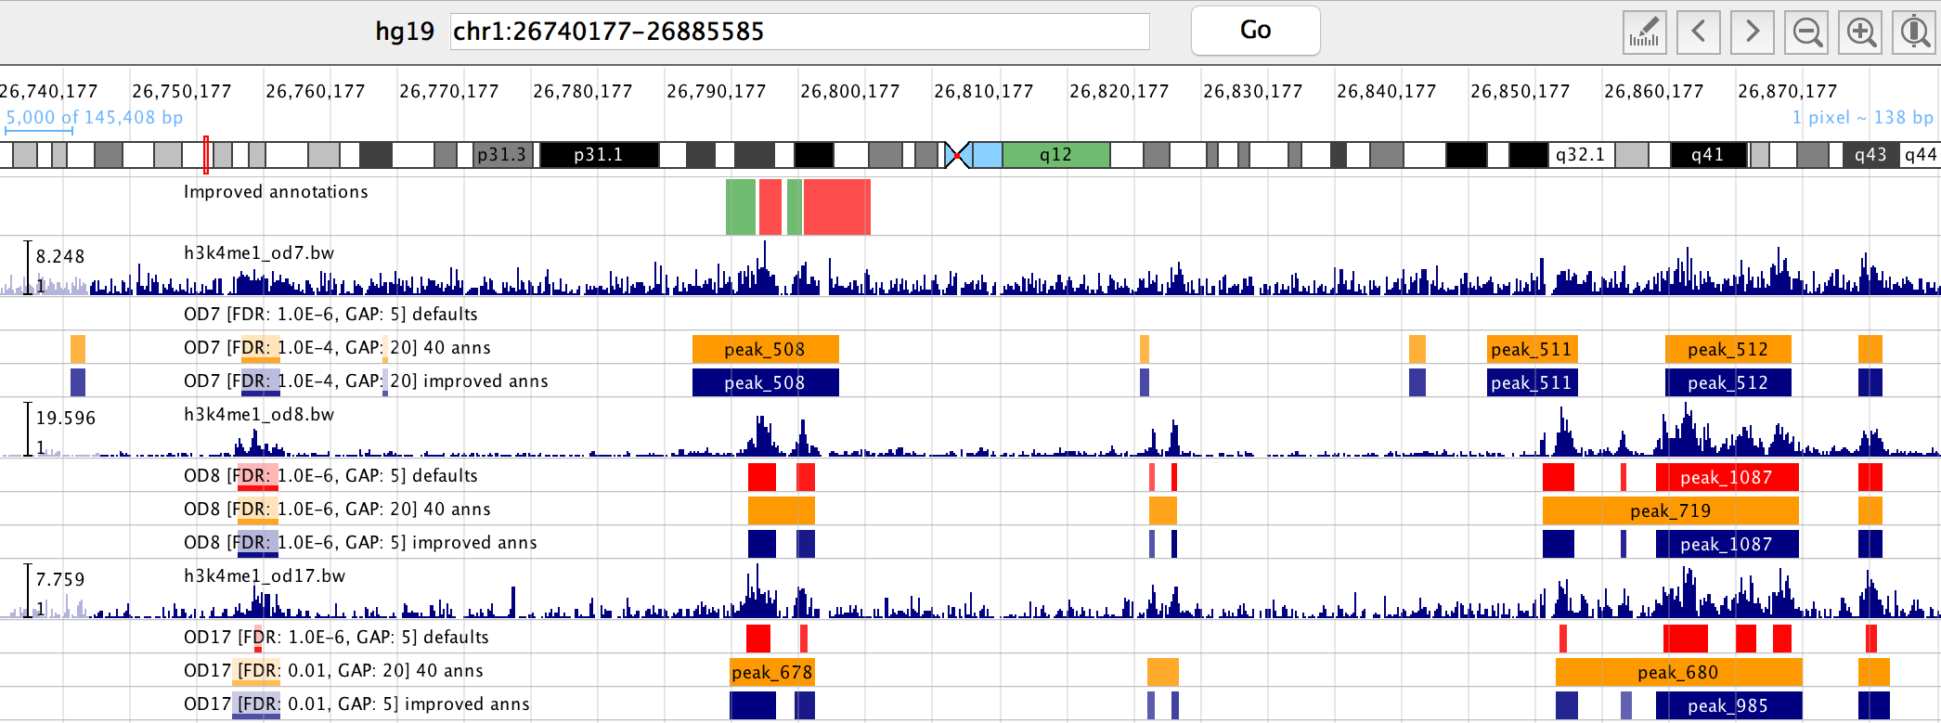The image size is (1941, 723).
Task: Click the rightmost magnifier zoom icon
Action: pyautogui.click(x=1914, y=32)
